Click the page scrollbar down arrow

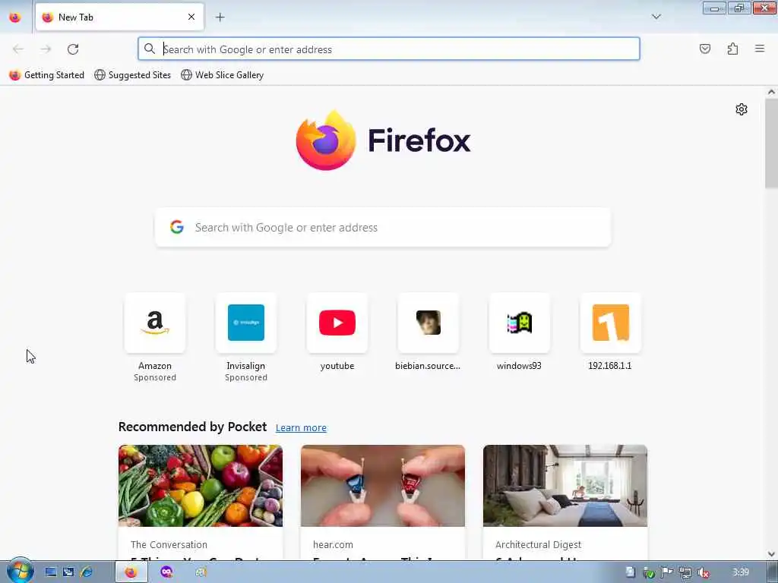coord(771,553)
